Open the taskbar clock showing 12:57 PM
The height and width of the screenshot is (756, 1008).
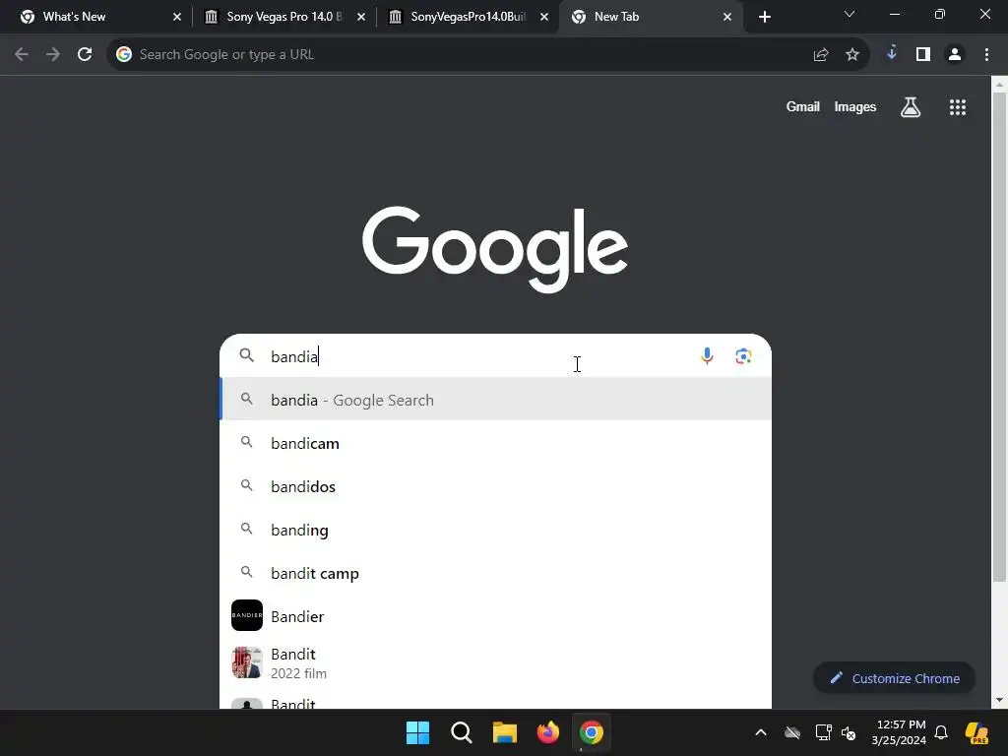pyautogui.click(x=899, y=732)
